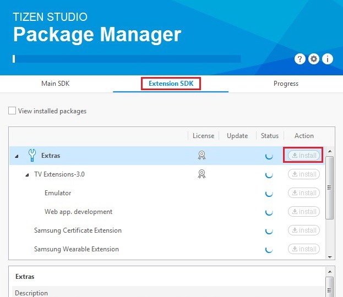The width and height of the screenshot is (343, 297).
Task: Install the Web app. development package
Action: point(303,212)
